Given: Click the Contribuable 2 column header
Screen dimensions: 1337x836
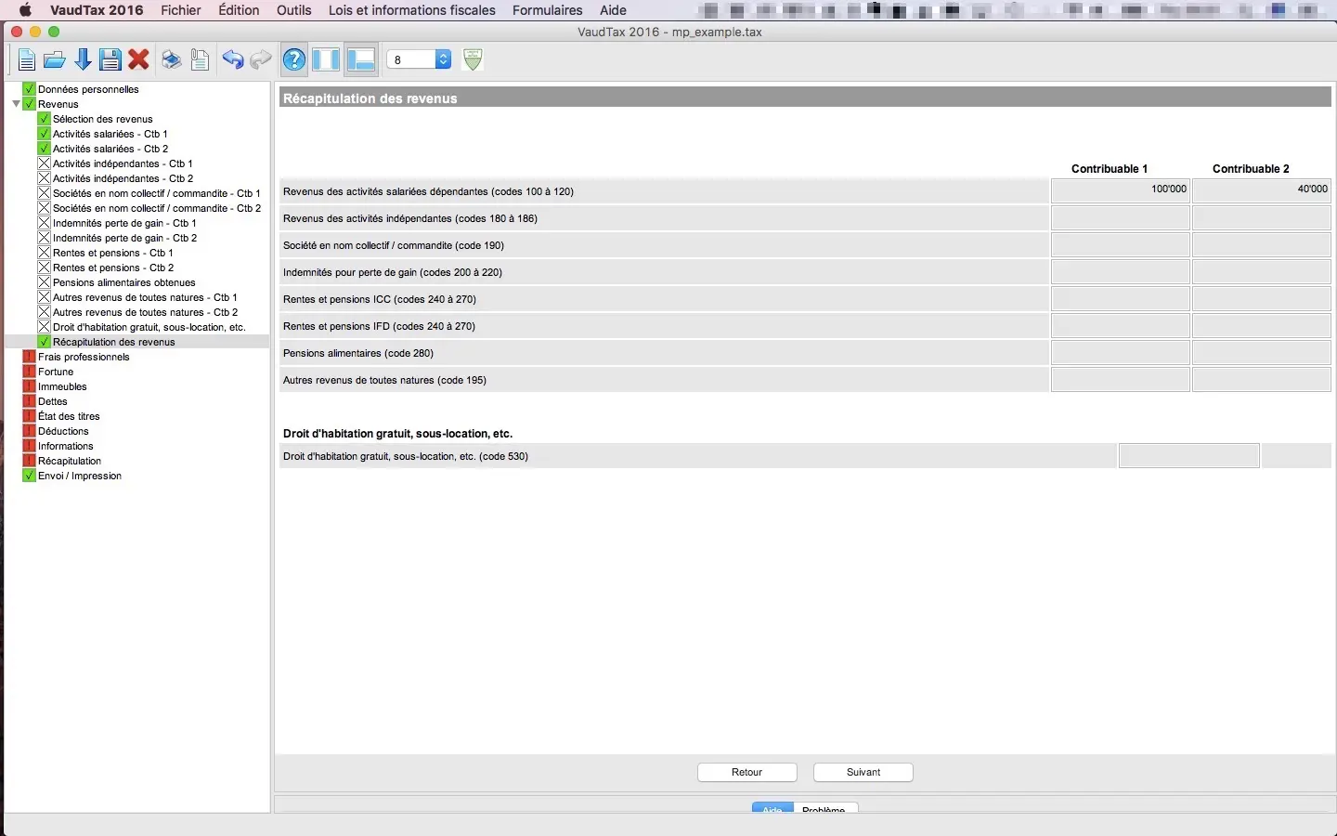Looking at the screenshot, I should (x=1251, y=169).
